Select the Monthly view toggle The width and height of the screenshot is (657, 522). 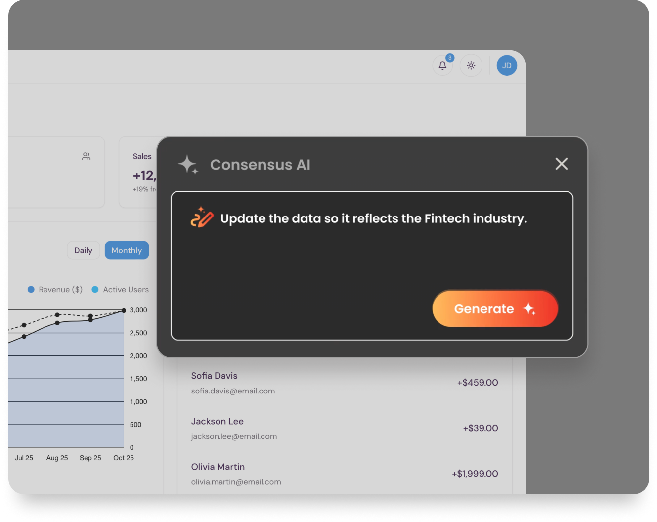[127, 250]
